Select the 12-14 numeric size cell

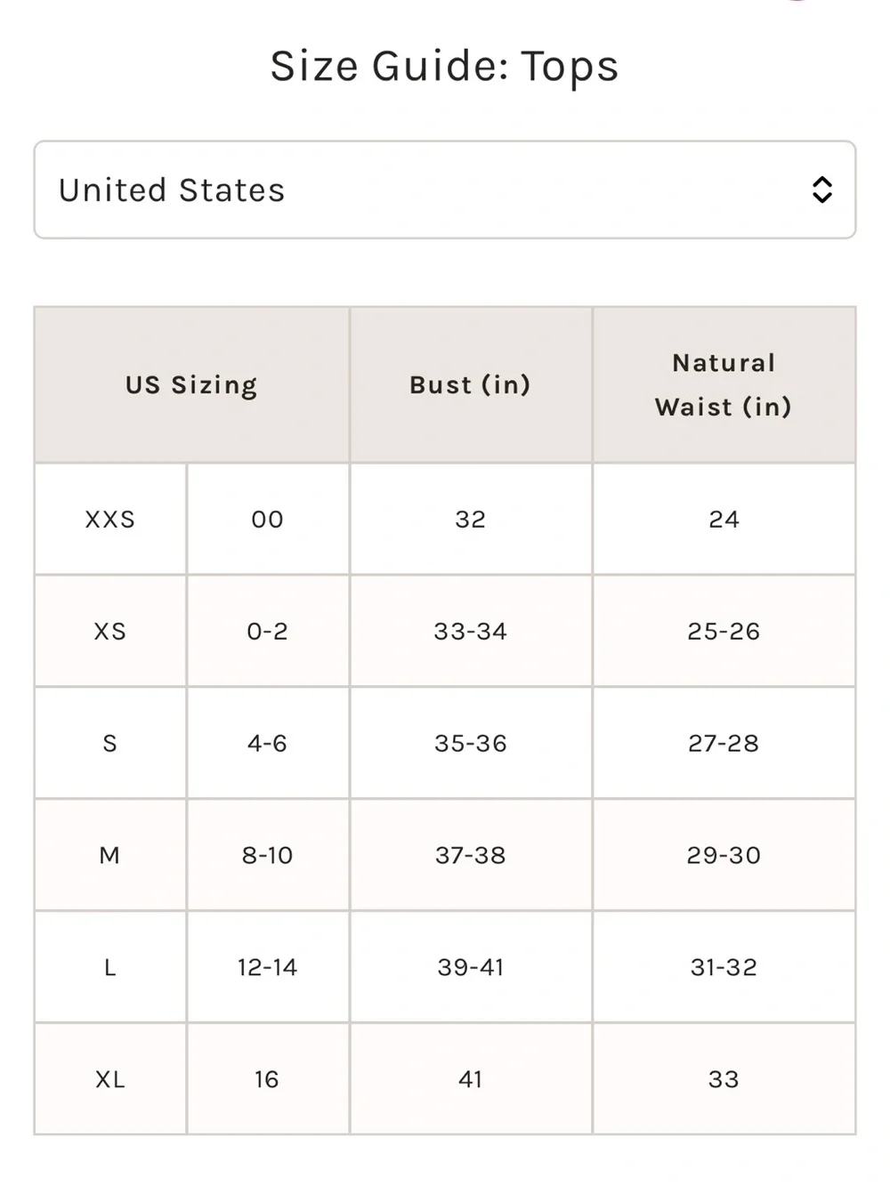(268, 968)
